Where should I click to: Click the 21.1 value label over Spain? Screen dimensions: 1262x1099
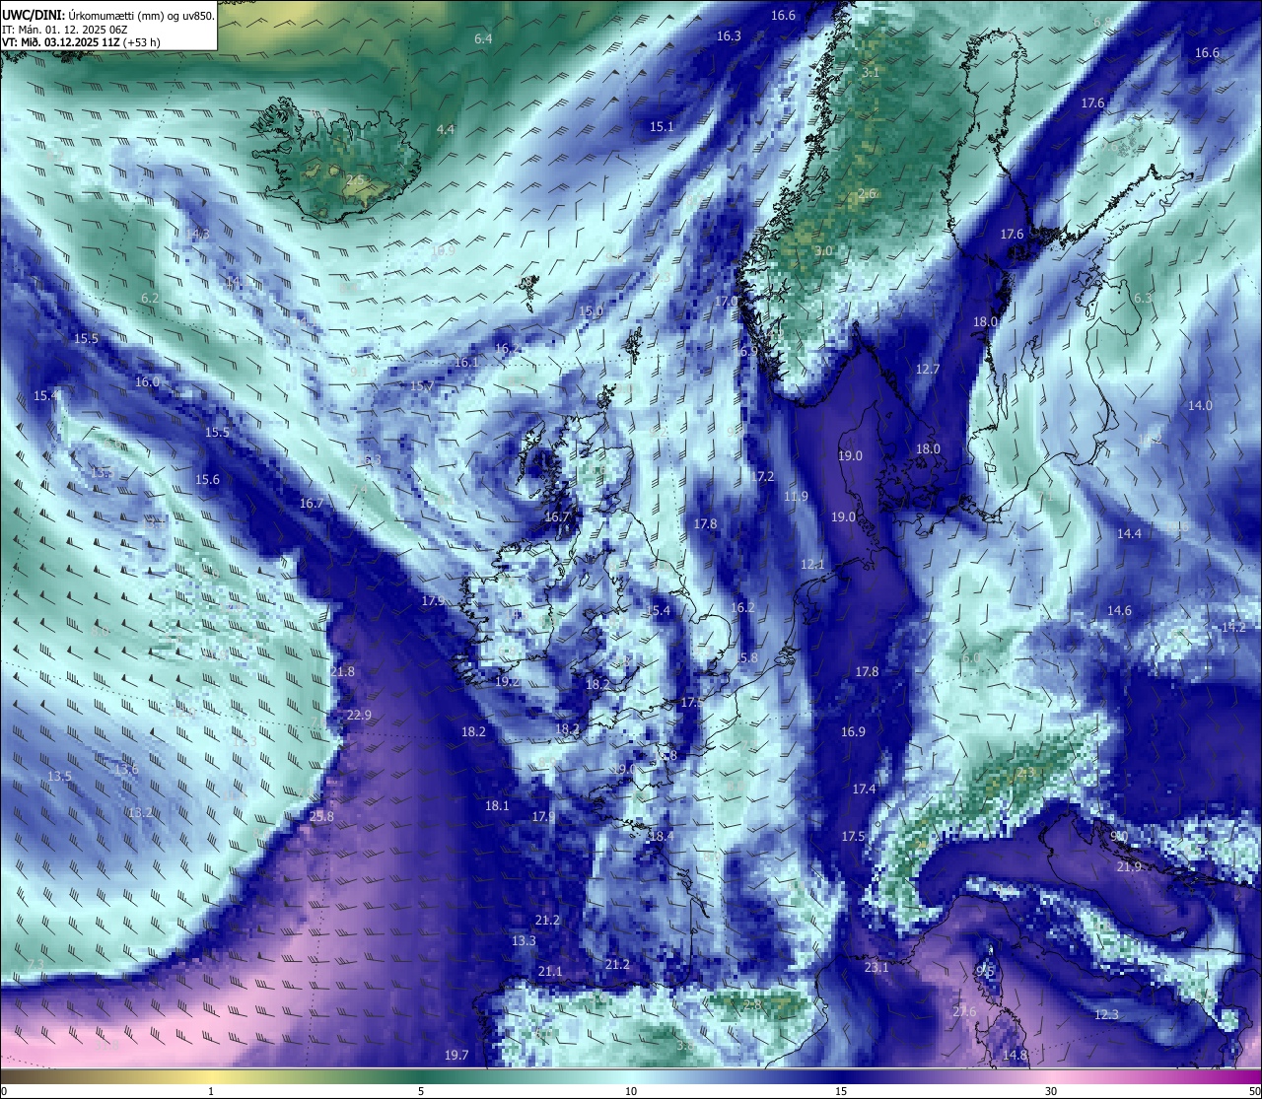pyautogui.click(x=550, y=971)
